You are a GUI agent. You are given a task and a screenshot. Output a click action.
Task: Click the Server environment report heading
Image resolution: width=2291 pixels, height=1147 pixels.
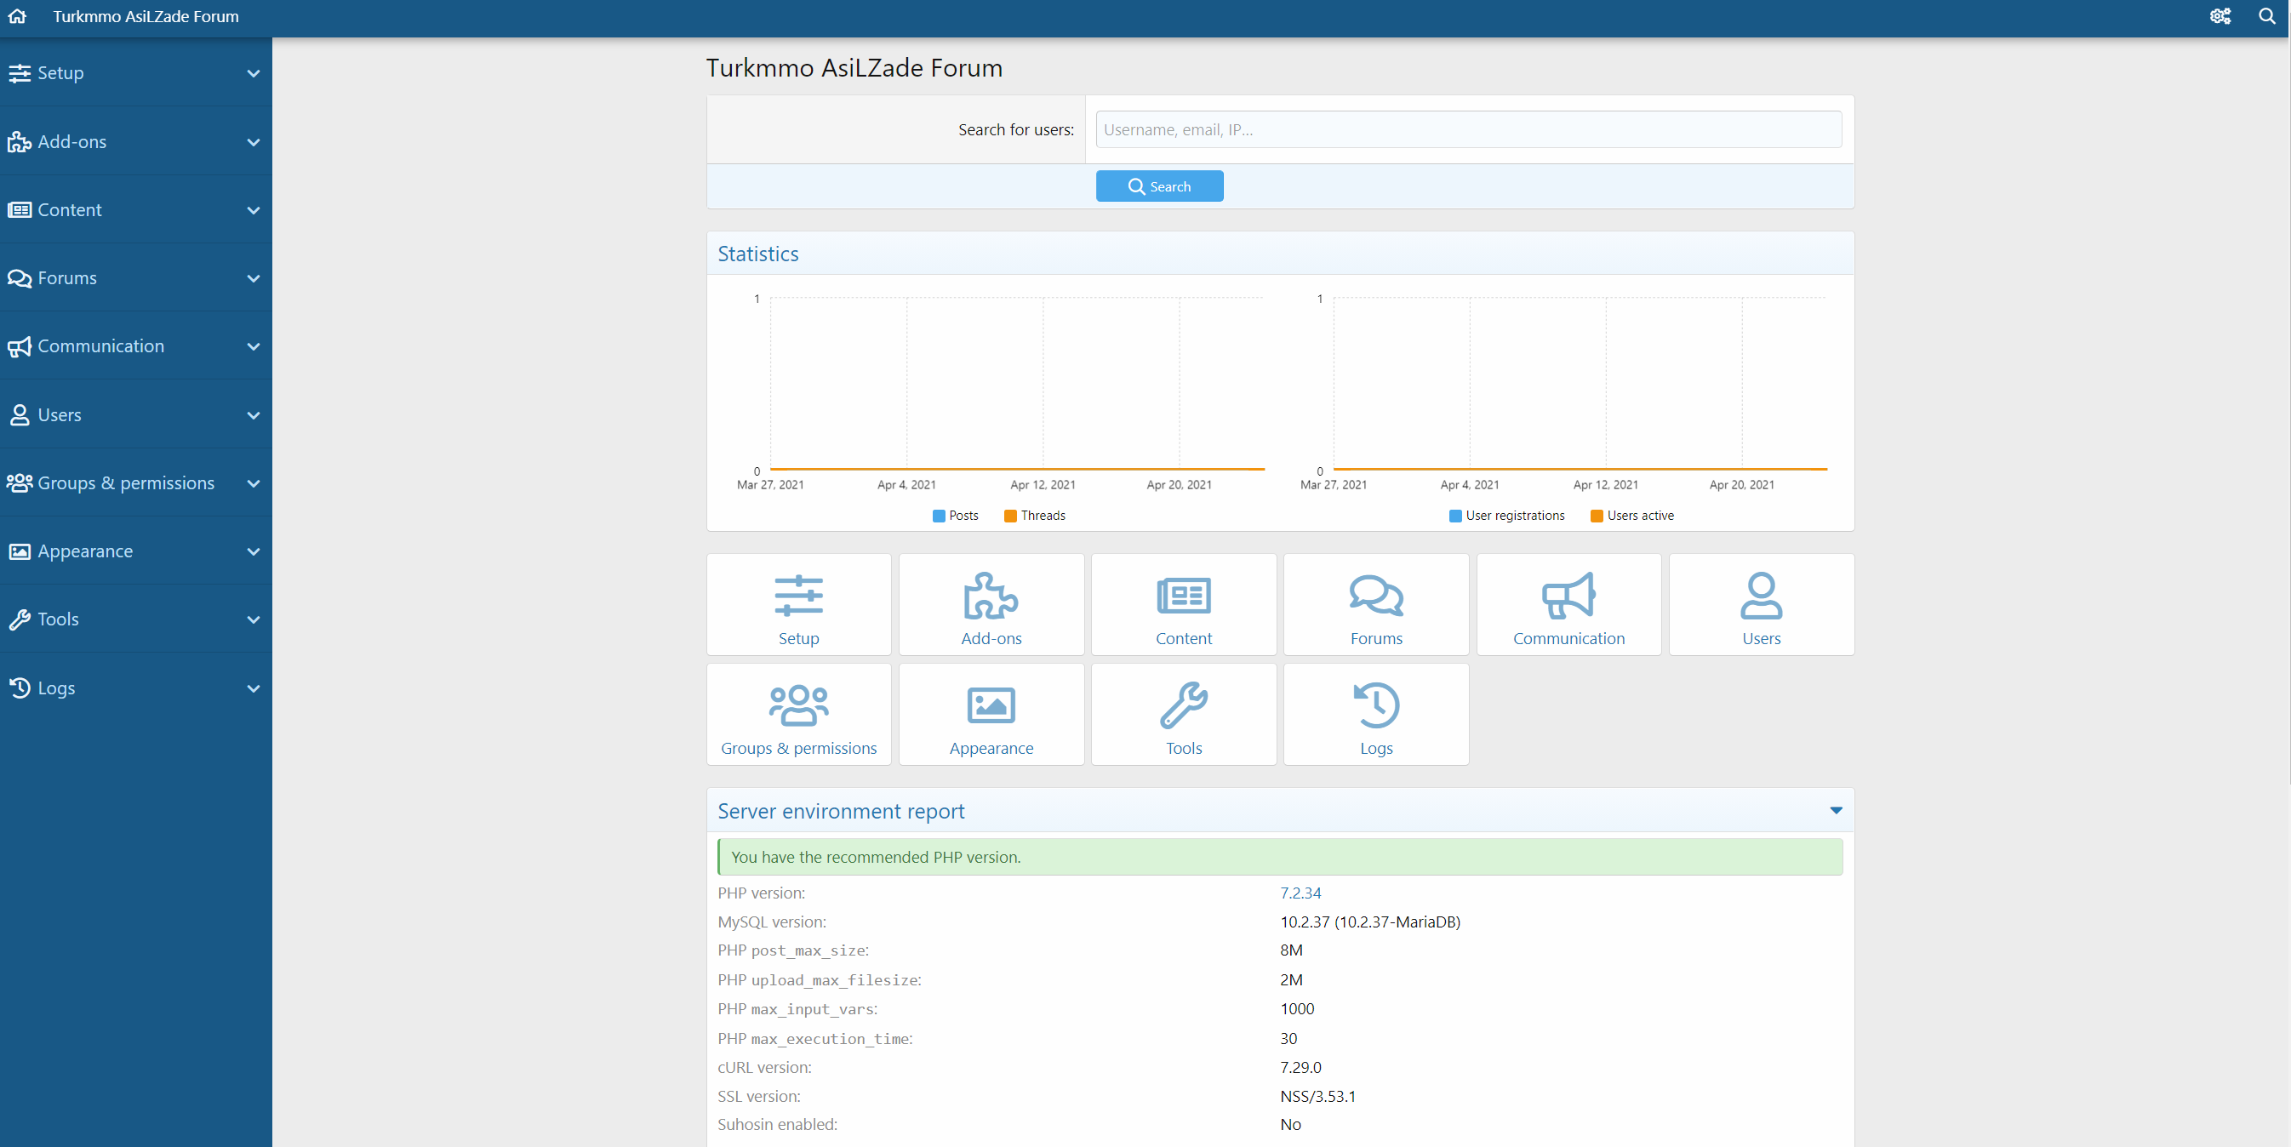coord(841,811)
